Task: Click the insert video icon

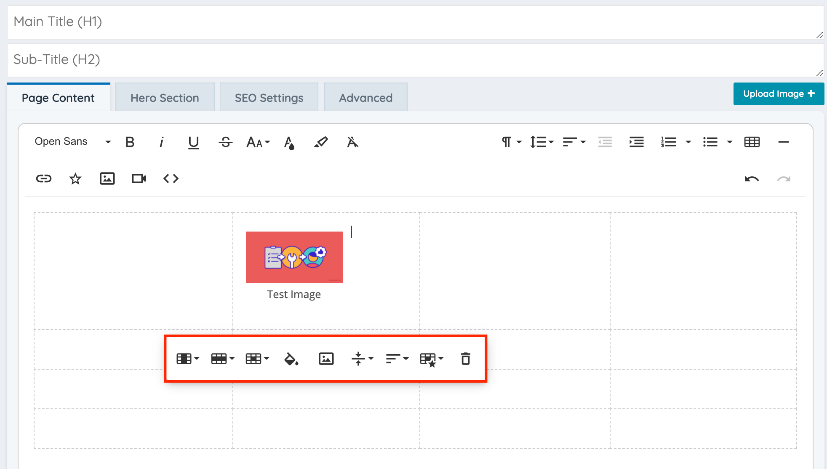Action: point(139,179)
